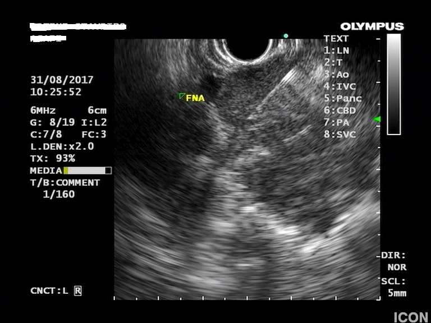Click the grayscale gradient bar
Screen dimensions: 431x323
pos(394,84)
